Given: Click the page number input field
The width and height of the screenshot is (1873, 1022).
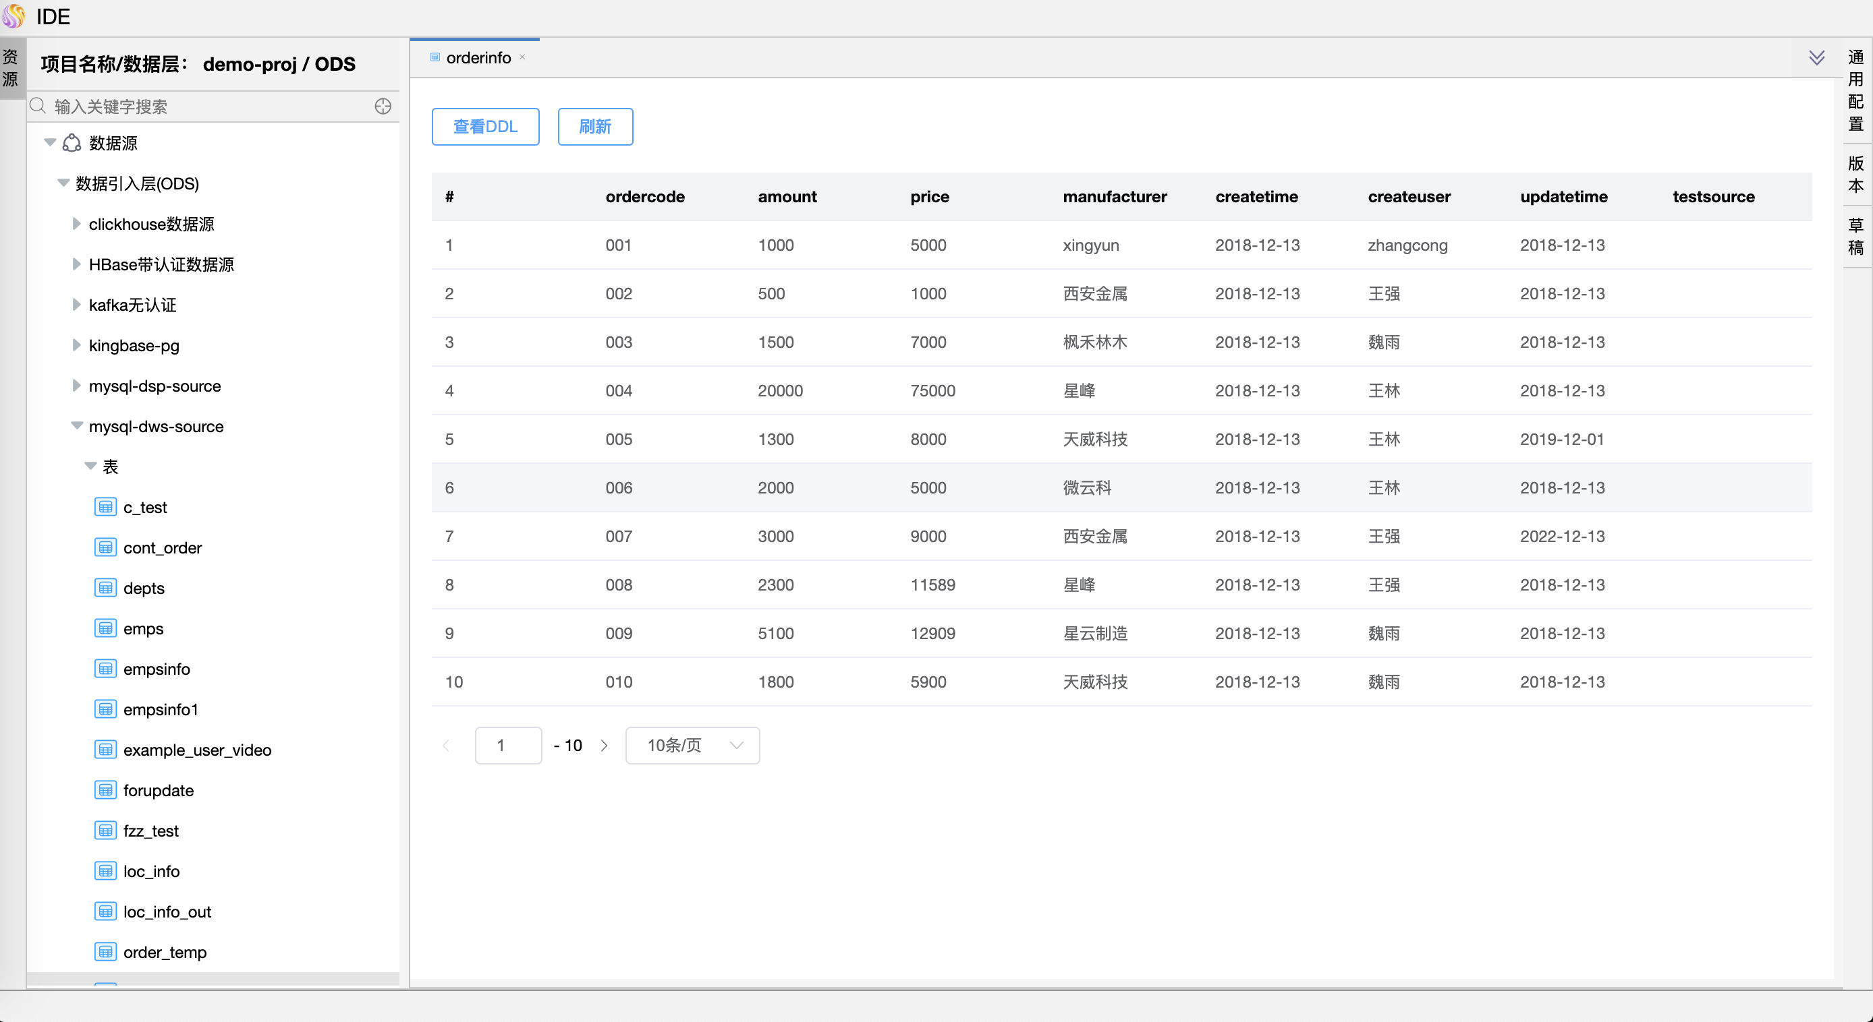Looking at the screenshot, I should click(x=507, y=745).
